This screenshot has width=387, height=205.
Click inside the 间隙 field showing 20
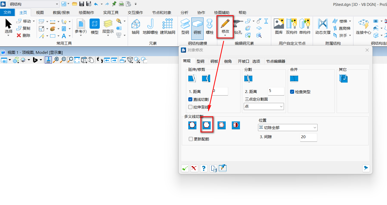coord(308,137)
